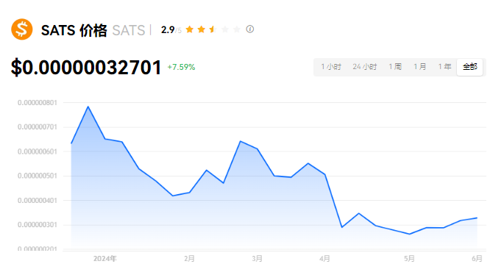The image size is (490, 275).
Task: Click the half-filled third star
Action: [x=213, y=29]
